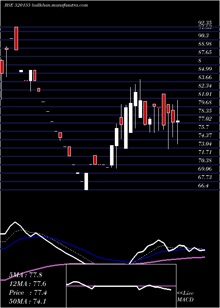Viewport: 220px width, 308px height.
Task: Click the 82.34 price axis label
Action: tap(205, 86)
